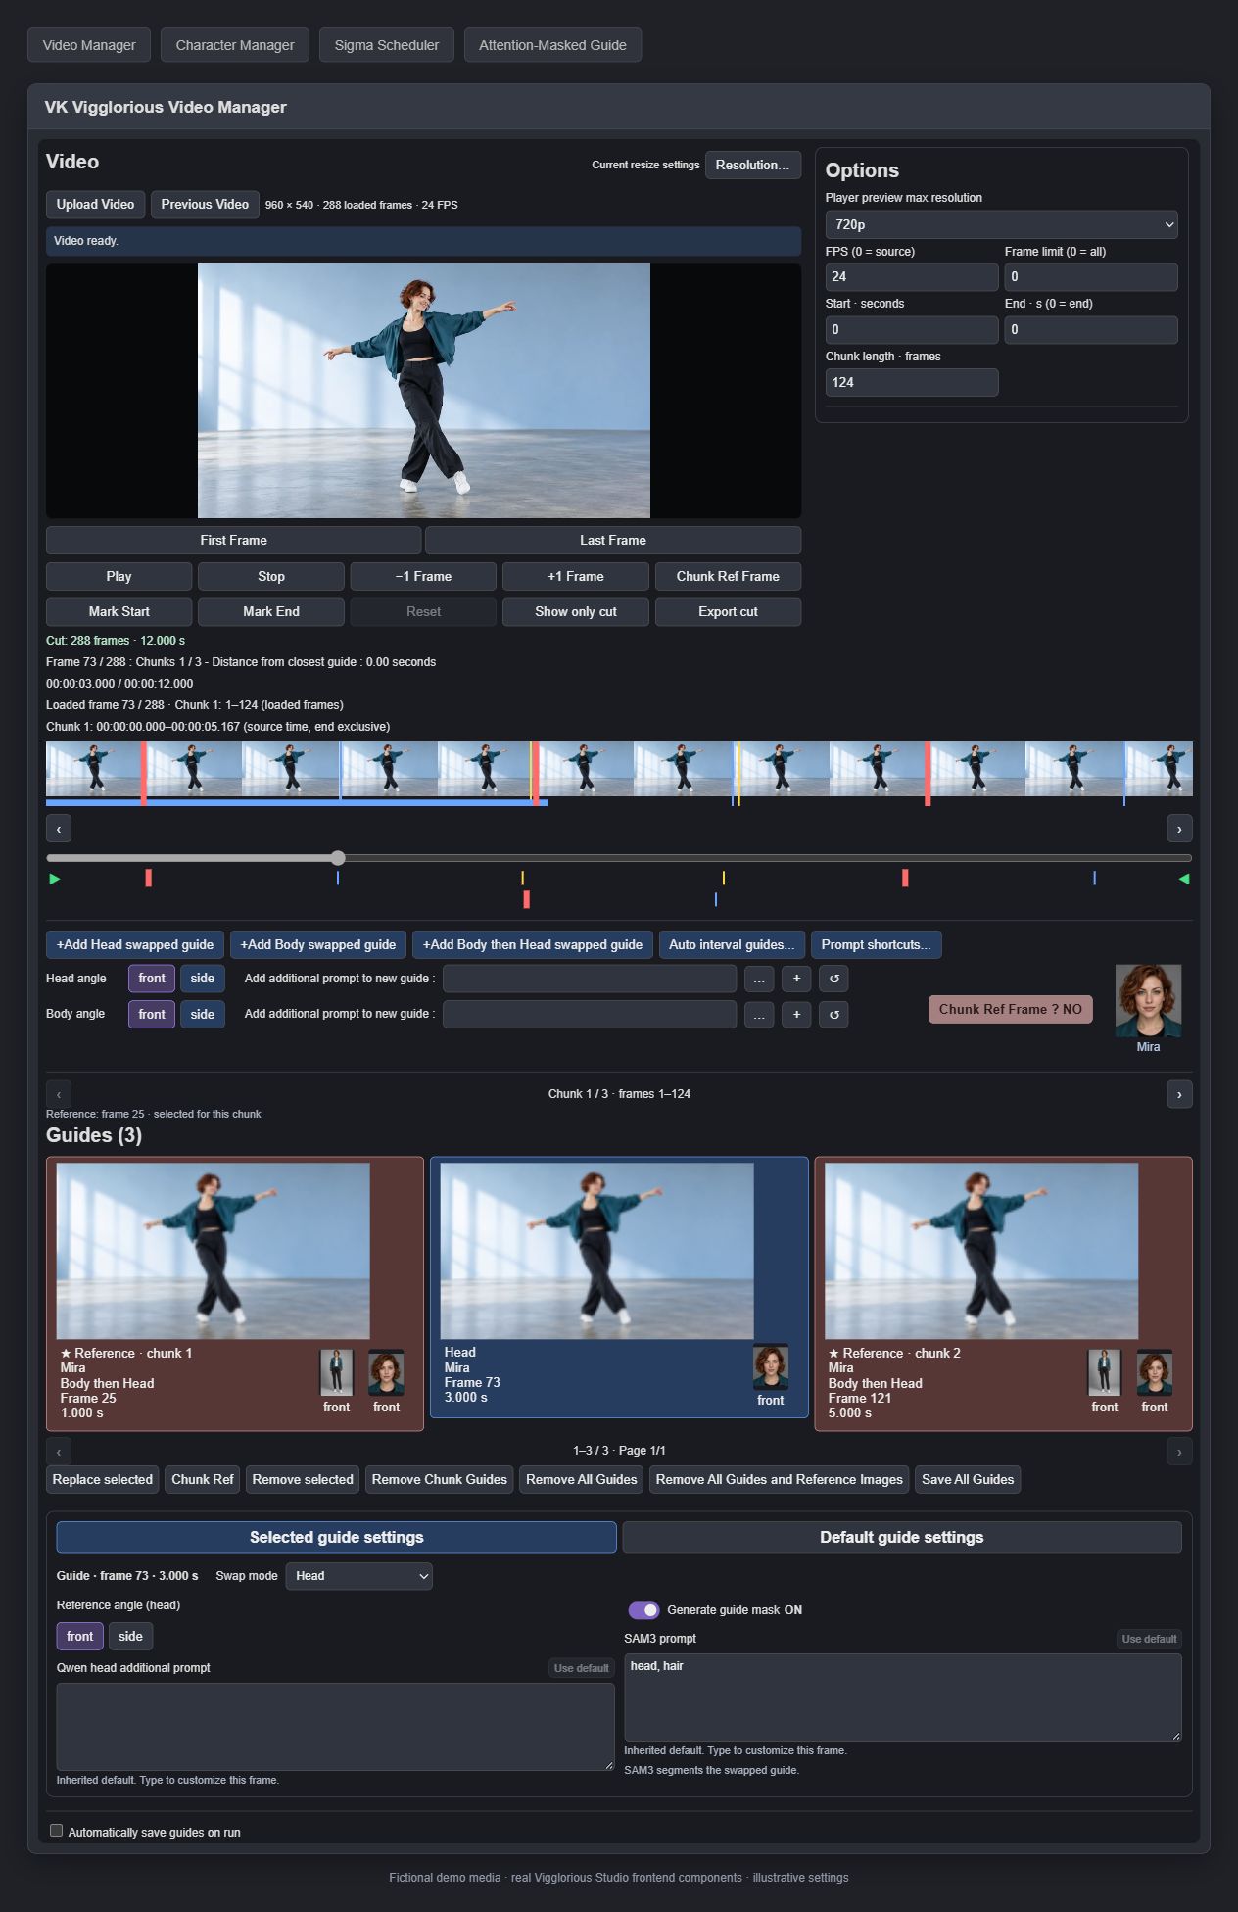Open the Sigma Scheduler tab

387,45
